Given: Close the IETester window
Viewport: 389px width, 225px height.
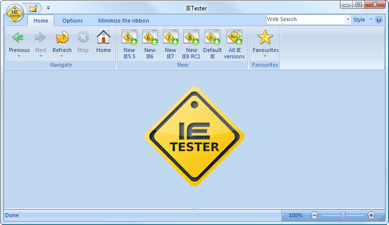Looking at the screenshot, I should click(x=375, y=4).
